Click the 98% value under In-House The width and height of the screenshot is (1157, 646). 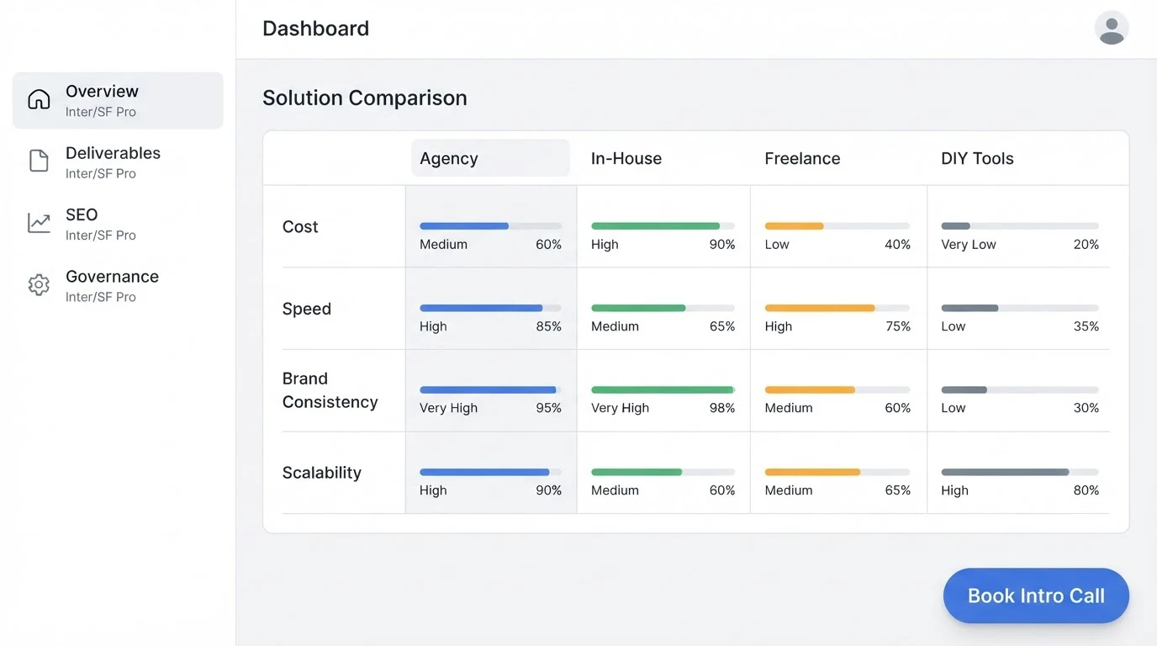point(721,408)
